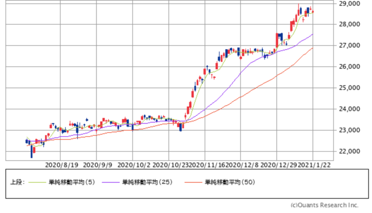The image size is (372, 213).
Task: Click the 2020/11/16 date label
Action: coord(207,165)
